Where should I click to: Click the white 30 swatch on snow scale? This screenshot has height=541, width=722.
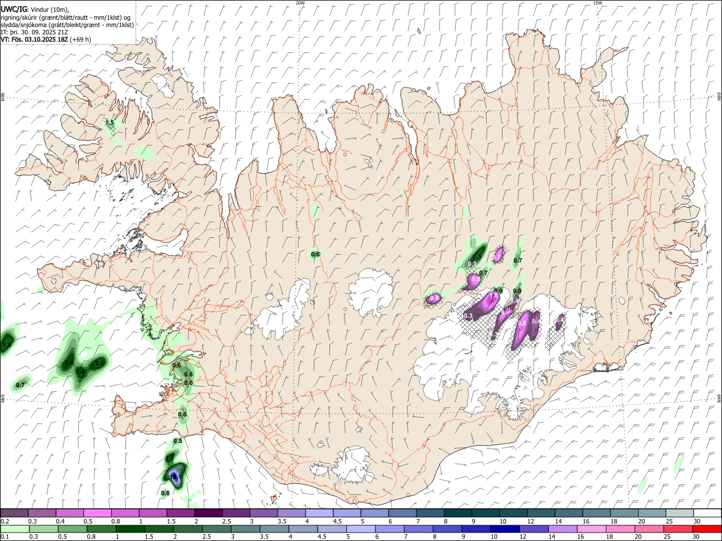(x=707, y=513)
